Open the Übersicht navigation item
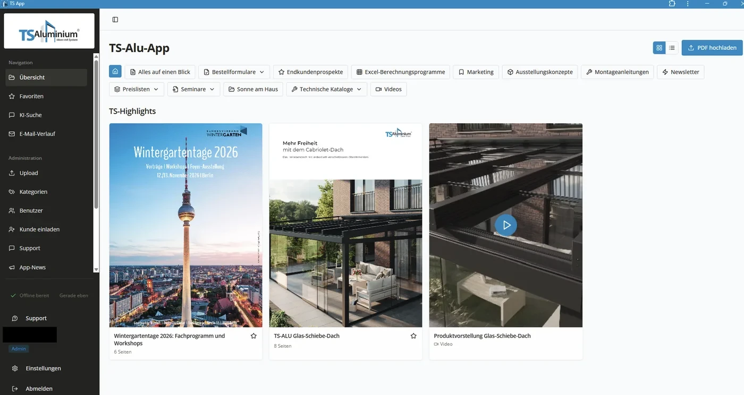744x395 pixels. 46,78
